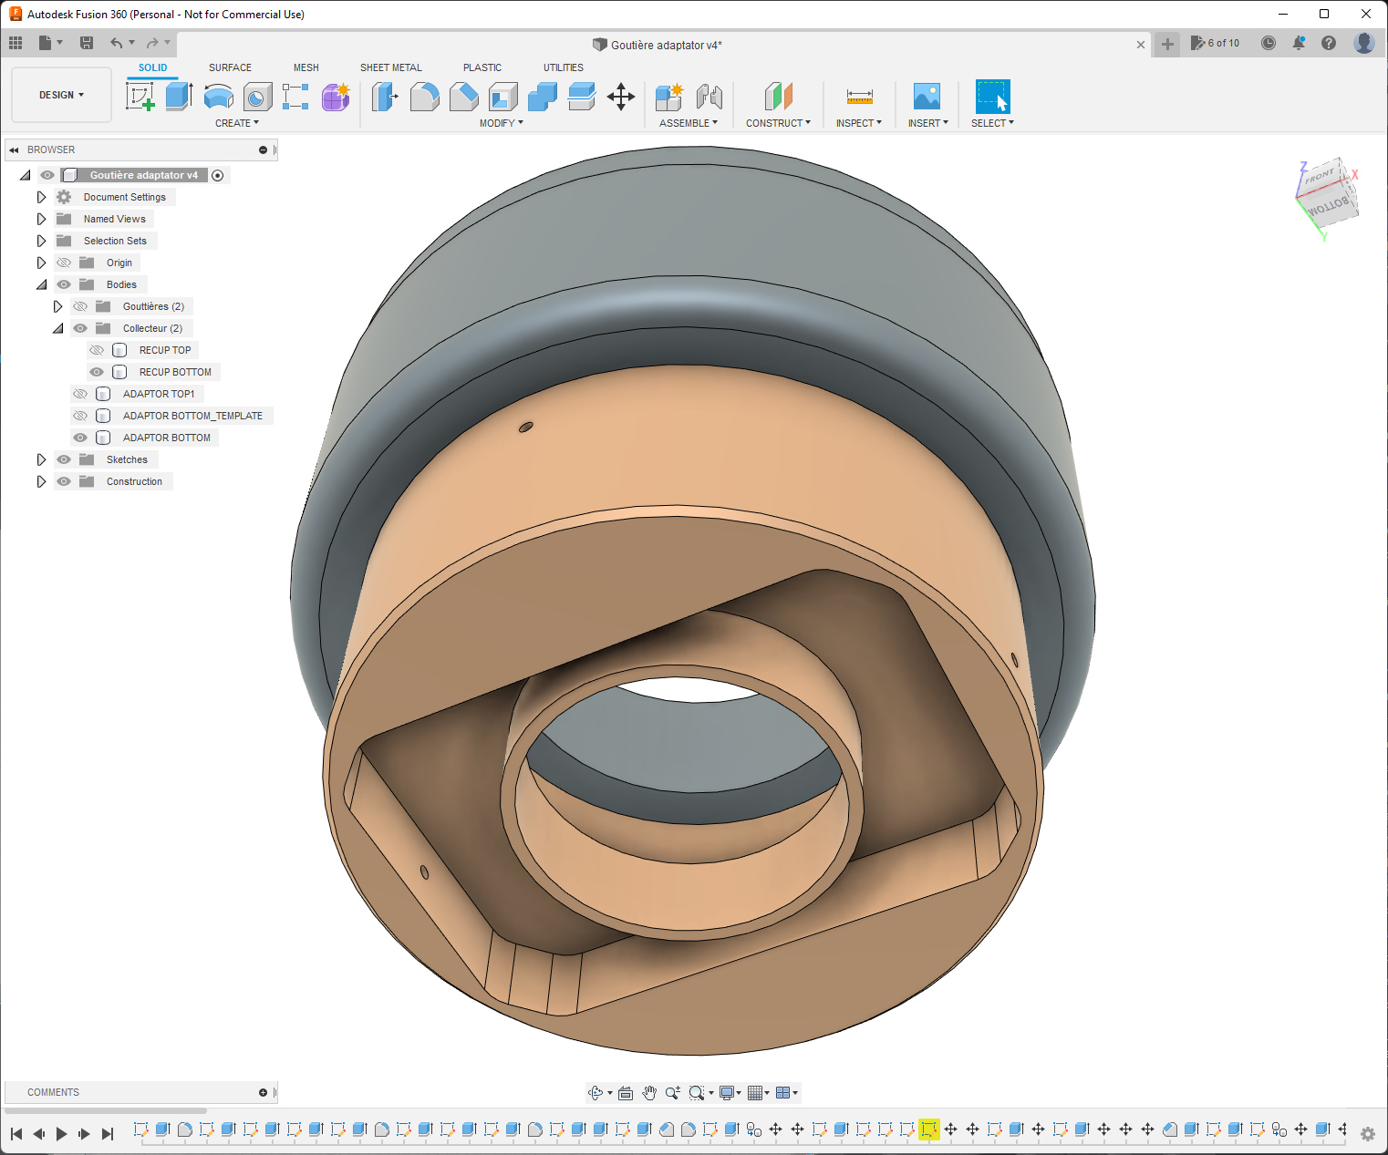Activate the Move/Copy tool
The width and height of the screenshot is (1388, 1155).
coord(621,96)
